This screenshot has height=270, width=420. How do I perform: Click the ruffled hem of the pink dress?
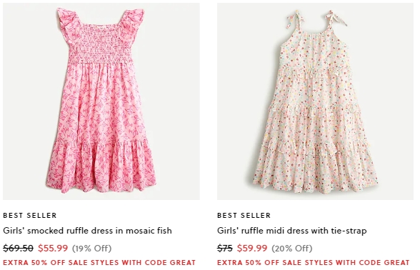pos(101,166)
